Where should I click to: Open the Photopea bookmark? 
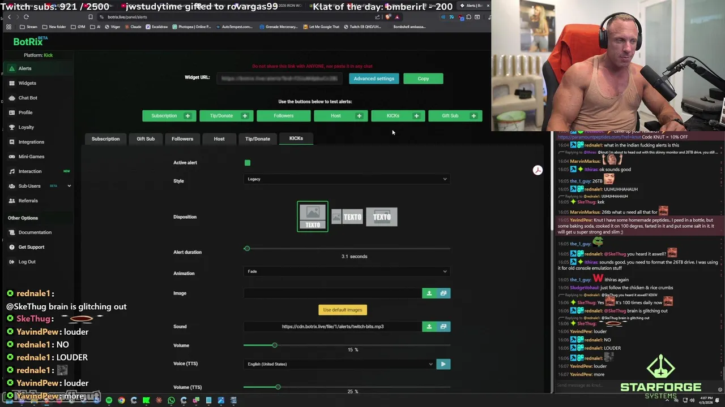click(x=192, y=27)
